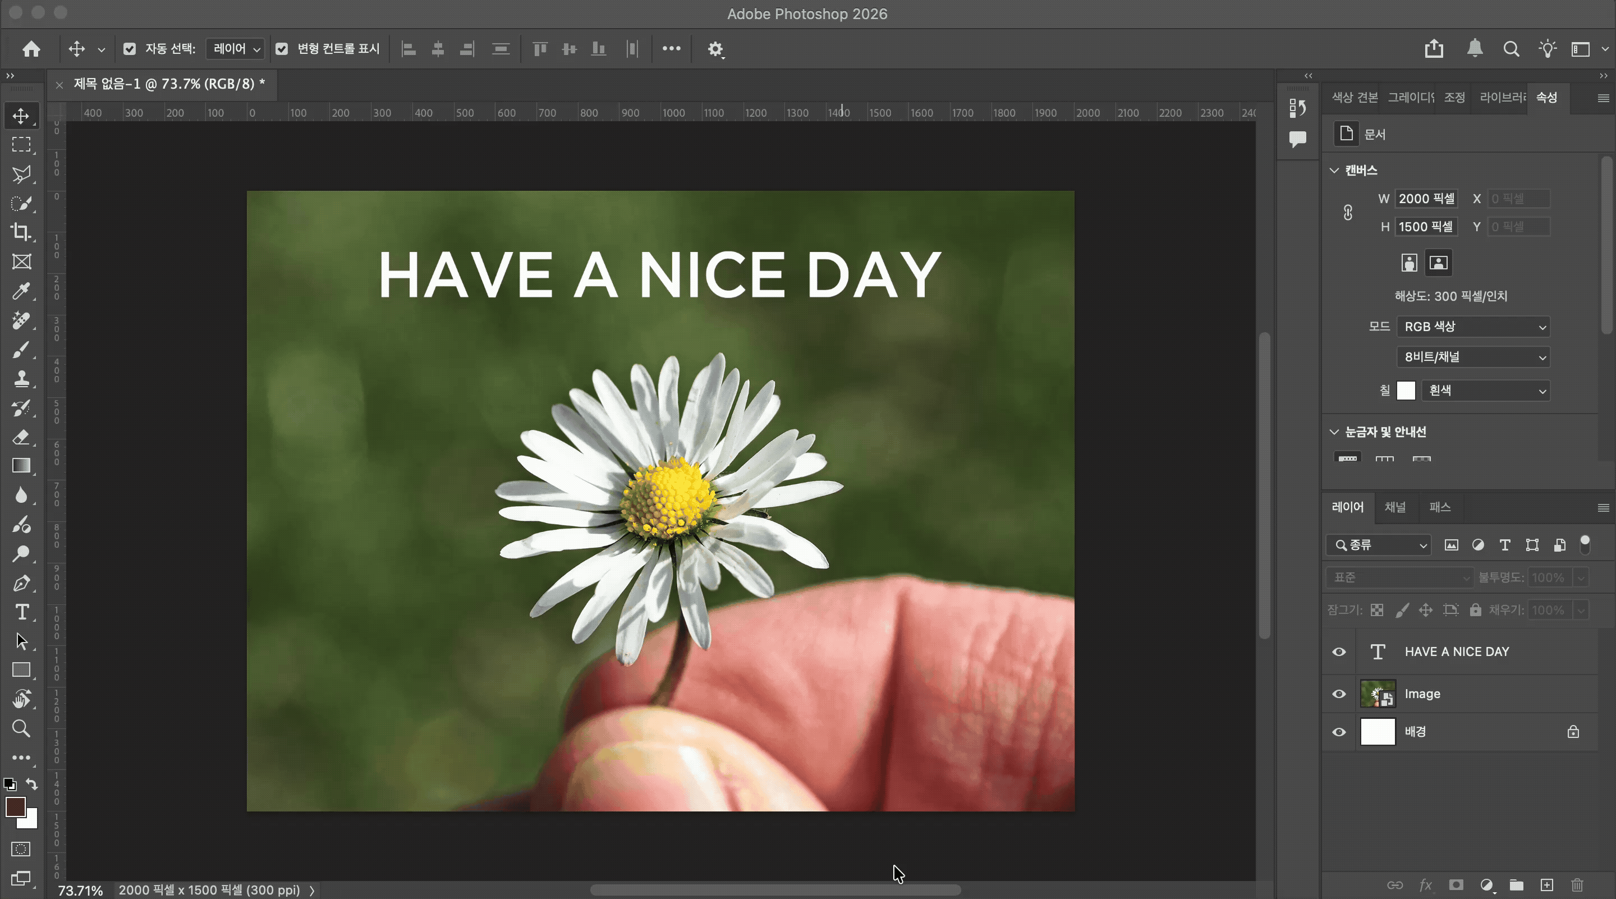Toggle Show Transform Controls checkbox
The width and height of the screenshot is (1616, 899).
coord(282,49)
